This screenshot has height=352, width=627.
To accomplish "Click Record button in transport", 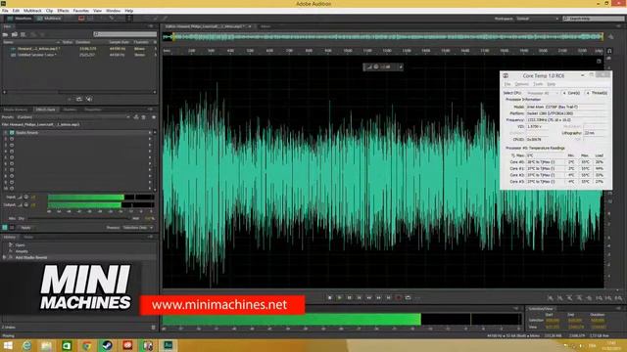I will point(399,297).
